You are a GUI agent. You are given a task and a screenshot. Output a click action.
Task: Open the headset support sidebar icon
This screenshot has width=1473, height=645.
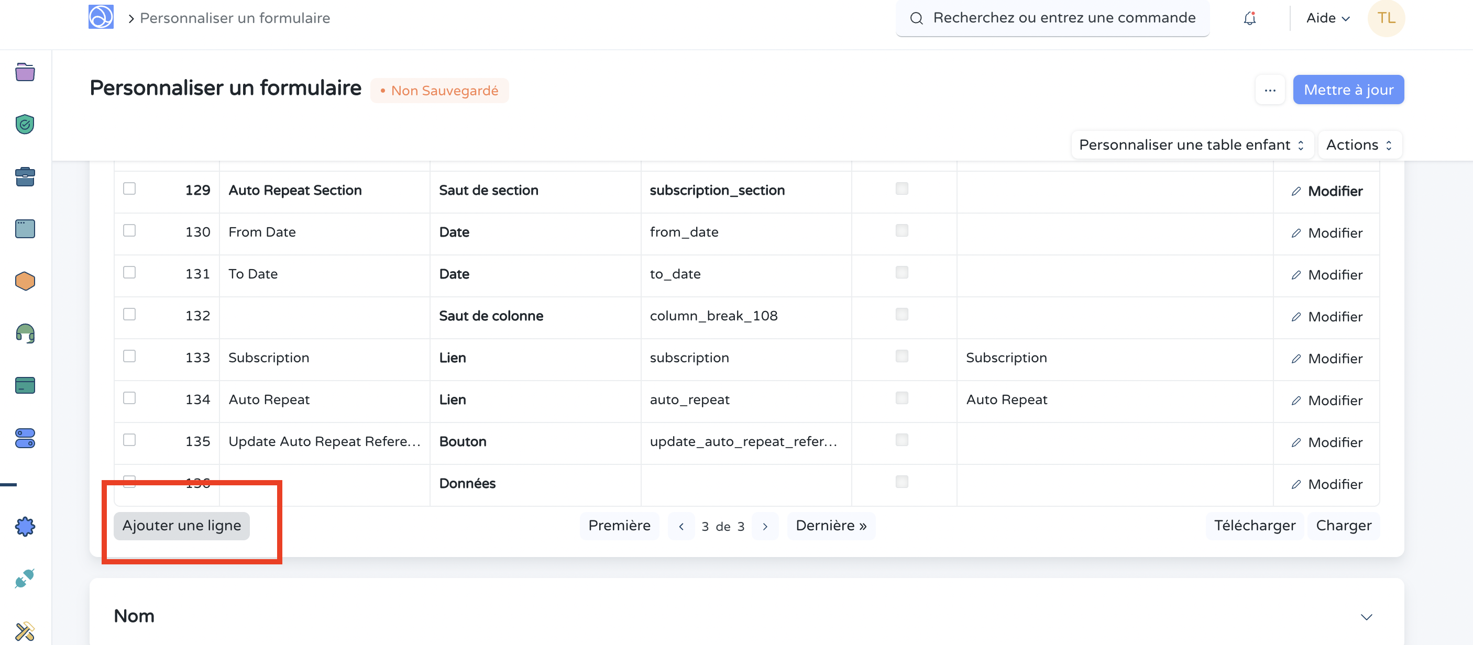click(25, 333)
